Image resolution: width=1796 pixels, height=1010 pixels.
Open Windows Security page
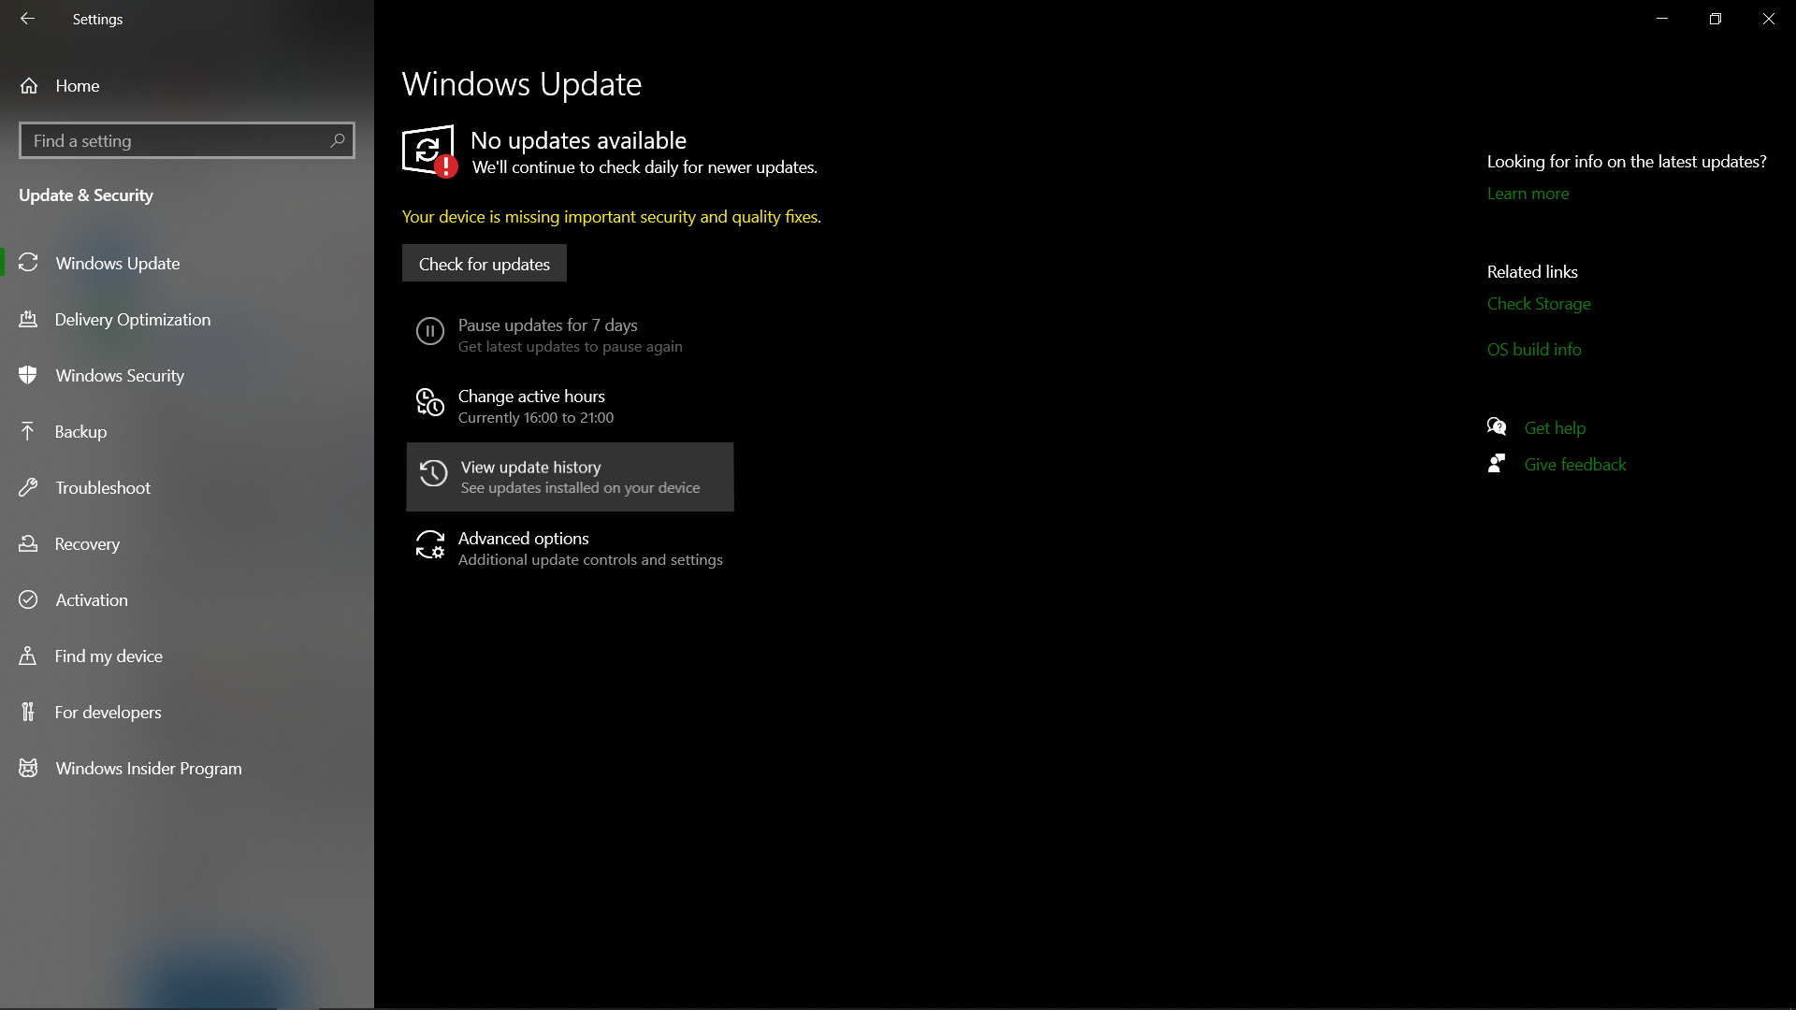(x=187, y=375)
